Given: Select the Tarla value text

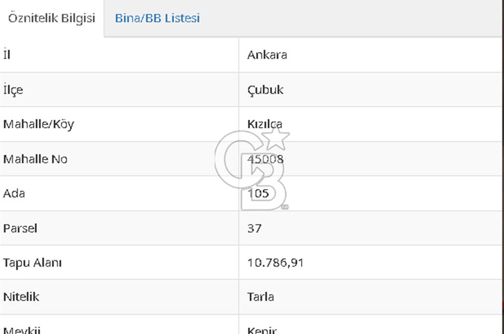Looking at the screenshot, I should point(261,297).
